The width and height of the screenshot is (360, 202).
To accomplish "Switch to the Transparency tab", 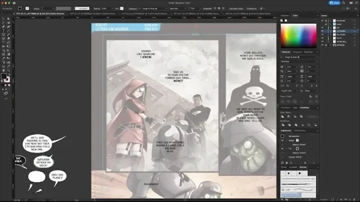I will 300,130.
